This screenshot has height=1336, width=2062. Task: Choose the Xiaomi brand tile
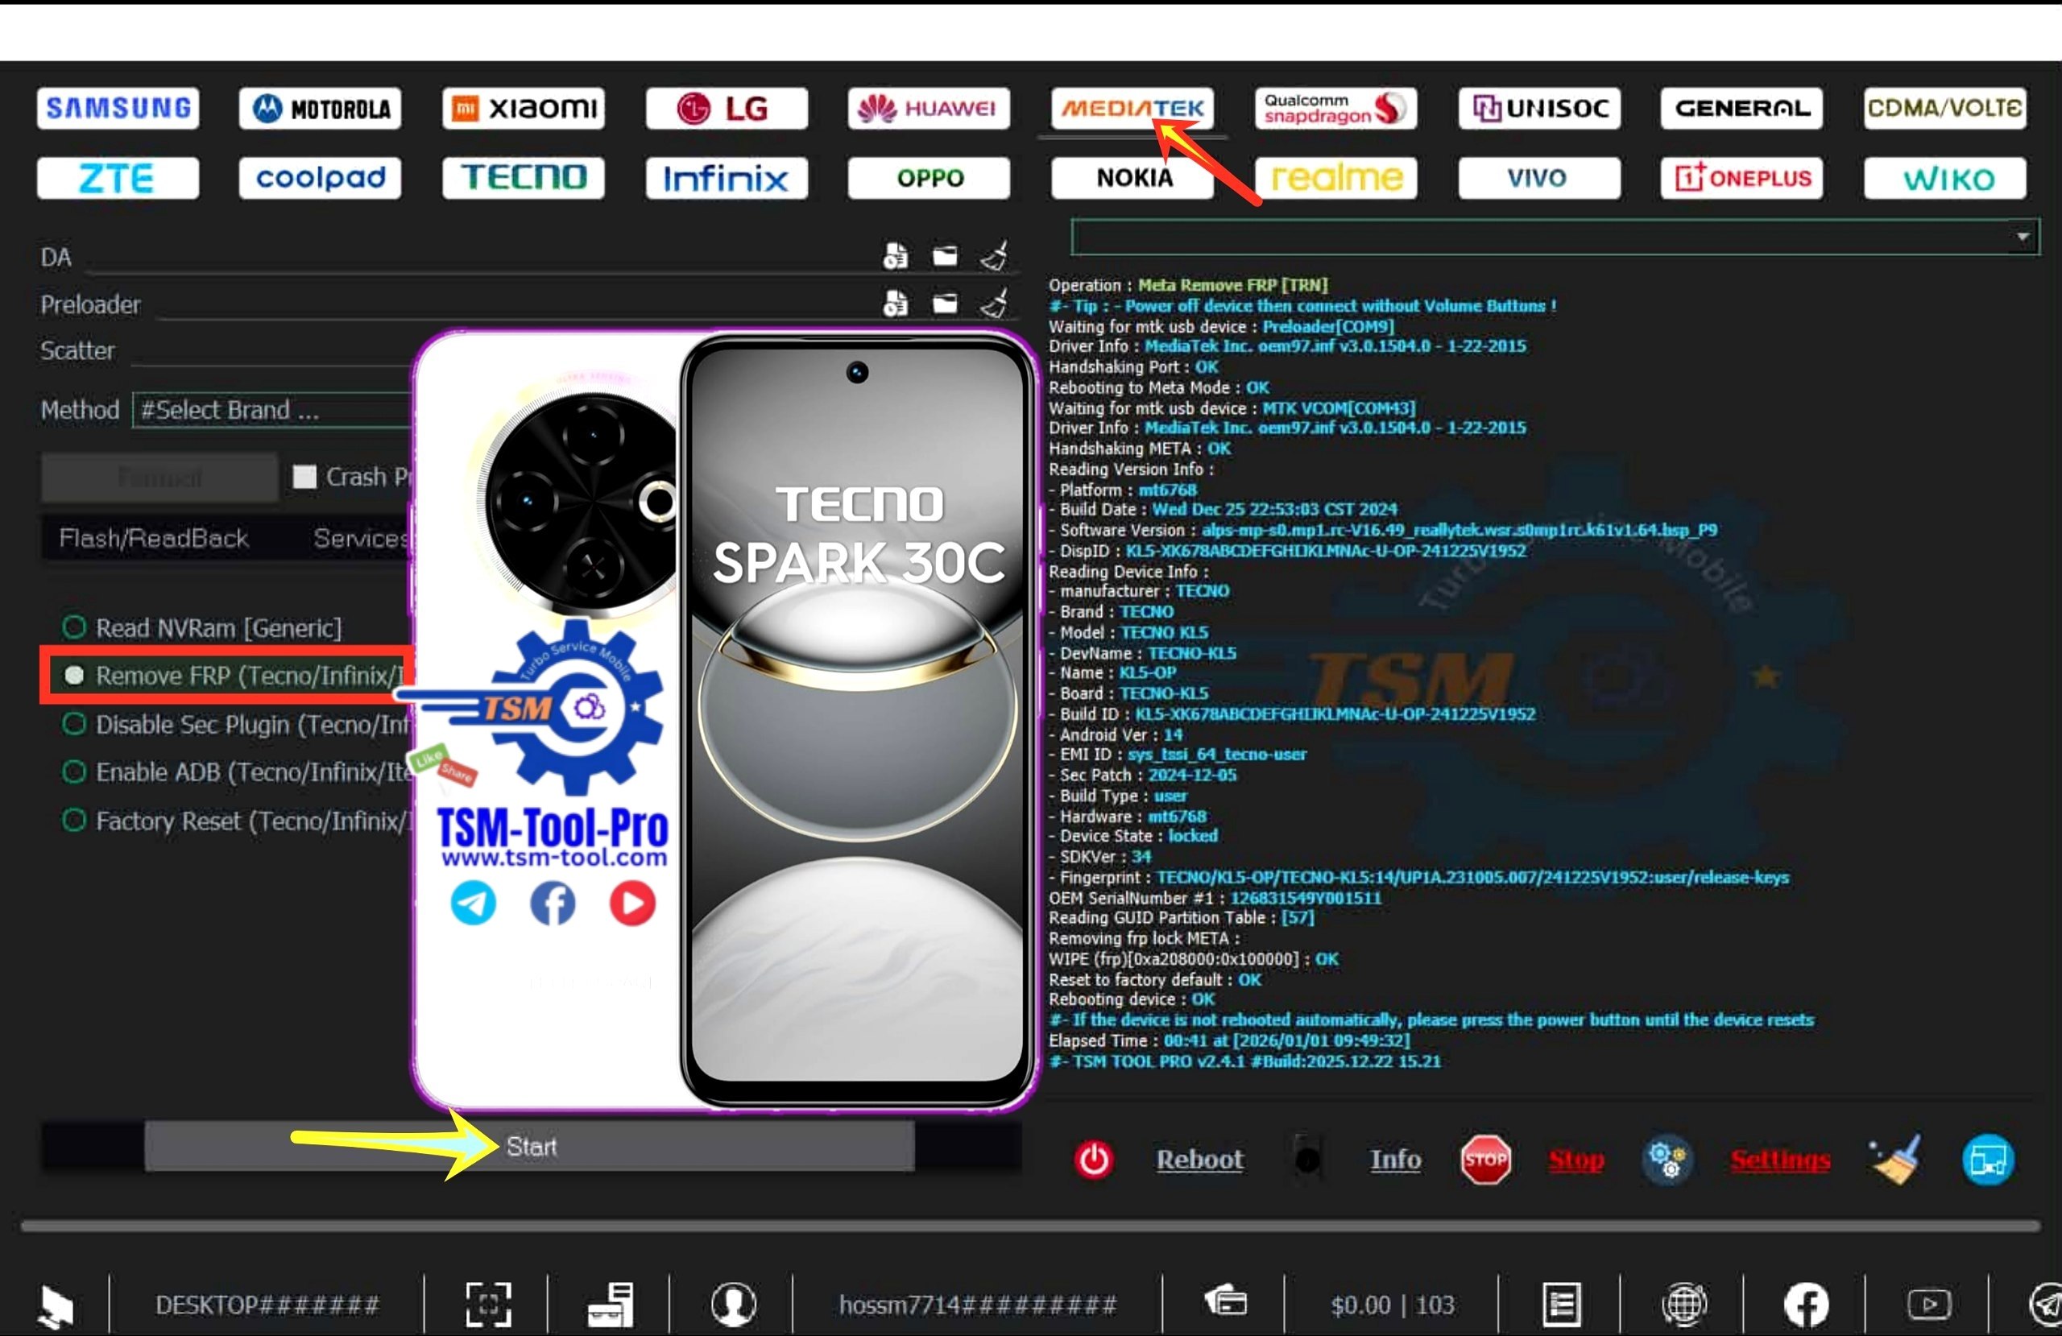524,108
